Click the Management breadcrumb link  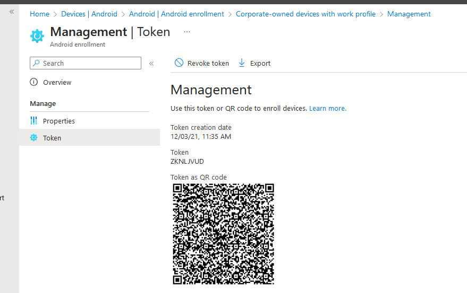409,14
